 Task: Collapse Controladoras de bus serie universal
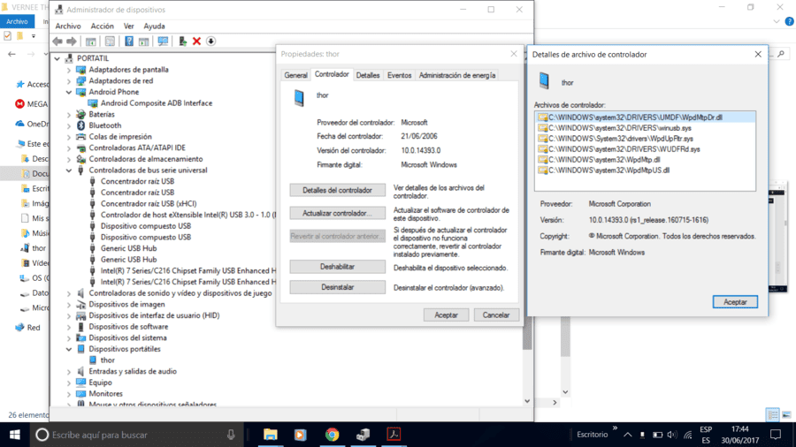69,170
